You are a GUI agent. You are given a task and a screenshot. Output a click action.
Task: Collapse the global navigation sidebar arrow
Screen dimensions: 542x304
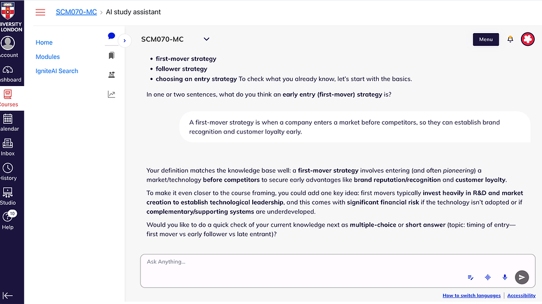point(8,295)
